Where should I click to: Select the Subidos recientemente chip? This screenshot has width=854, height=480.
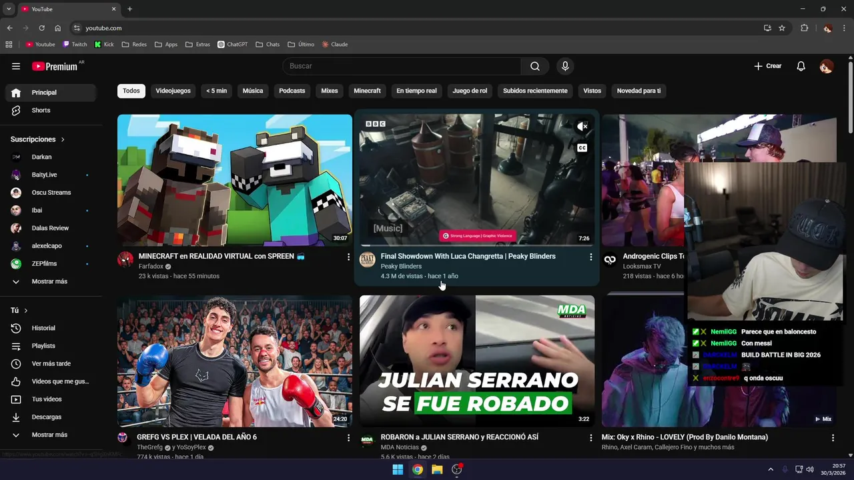coord(535,91)
